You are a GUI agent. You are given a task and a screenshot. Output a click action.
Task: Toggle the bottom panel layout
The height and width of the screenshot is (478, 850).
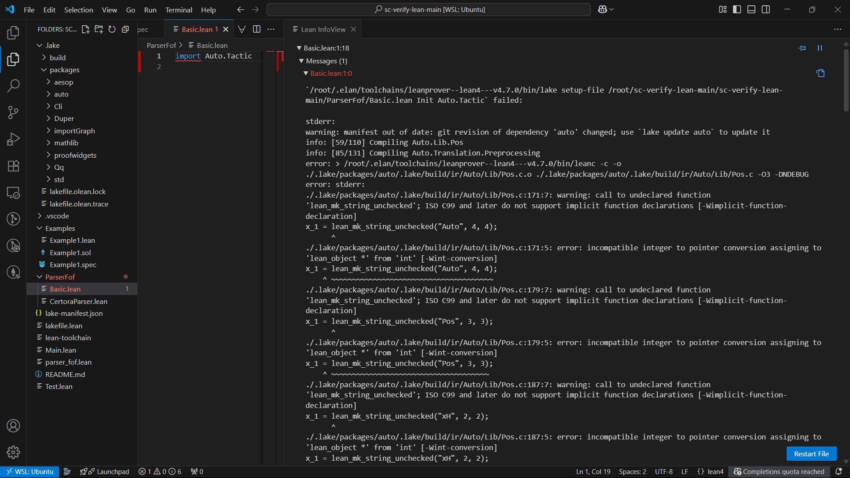tap(751, 9)
